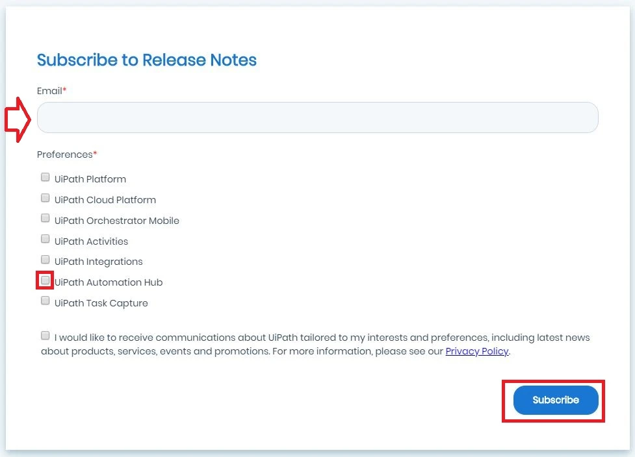635x457 pixels.
Task: Select the UiPath Activities checkbox
Action: click(x=45, y=239)
